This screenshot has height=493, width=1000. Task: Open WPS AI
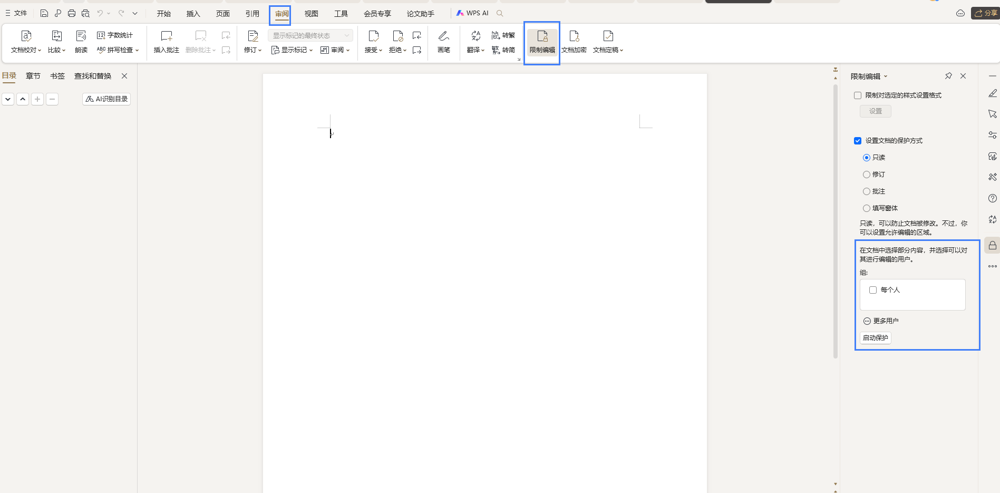(x=473, y=13)
